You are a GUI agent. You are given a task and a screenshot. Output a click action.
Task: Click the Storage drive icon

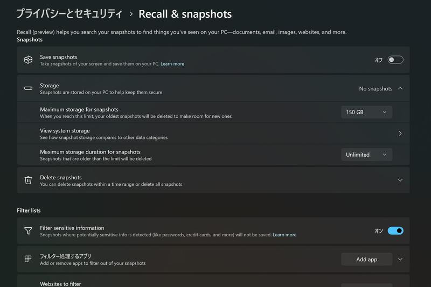tap(29, 88)
